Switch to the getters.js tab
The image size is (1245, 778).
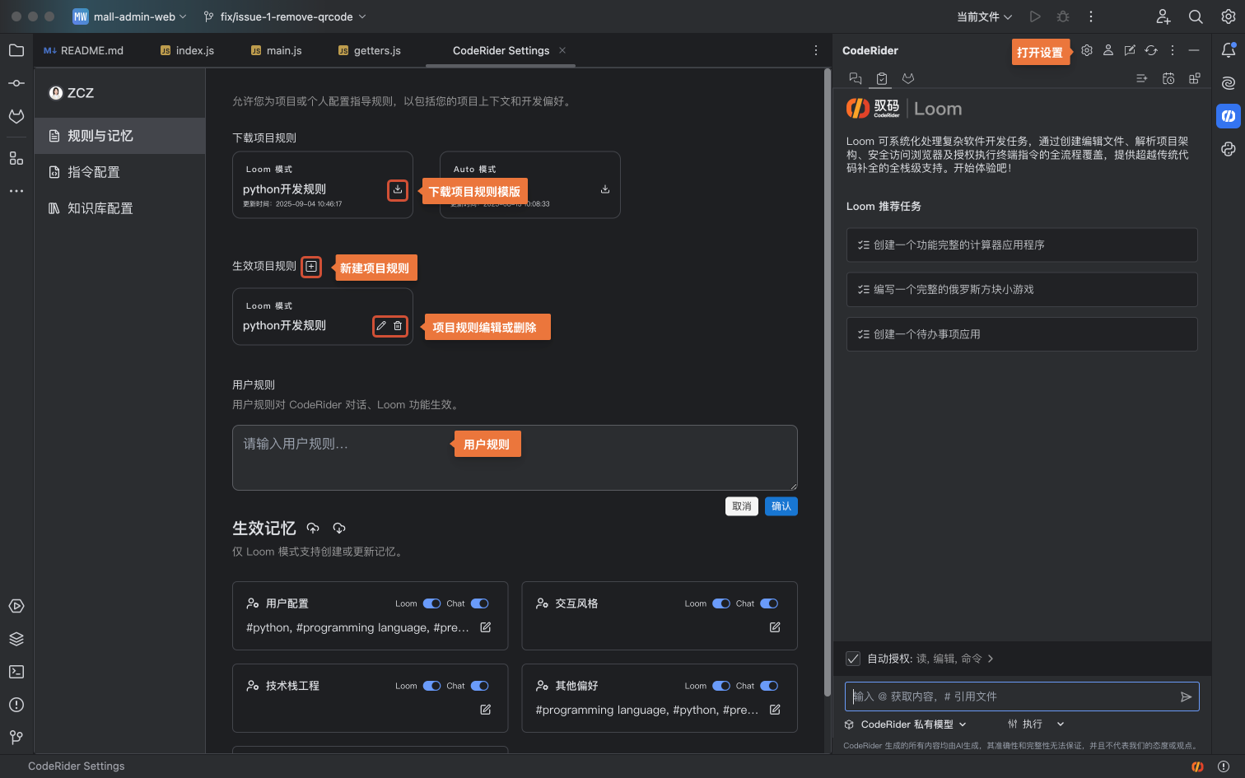point(370,50)
